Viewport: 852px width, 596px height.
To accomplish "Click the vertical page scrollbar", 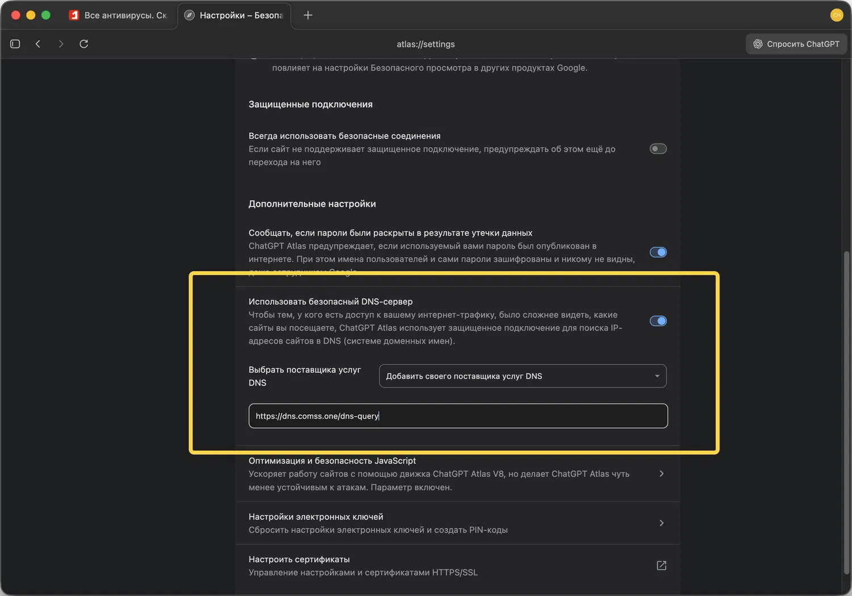I will pos(847,412).
